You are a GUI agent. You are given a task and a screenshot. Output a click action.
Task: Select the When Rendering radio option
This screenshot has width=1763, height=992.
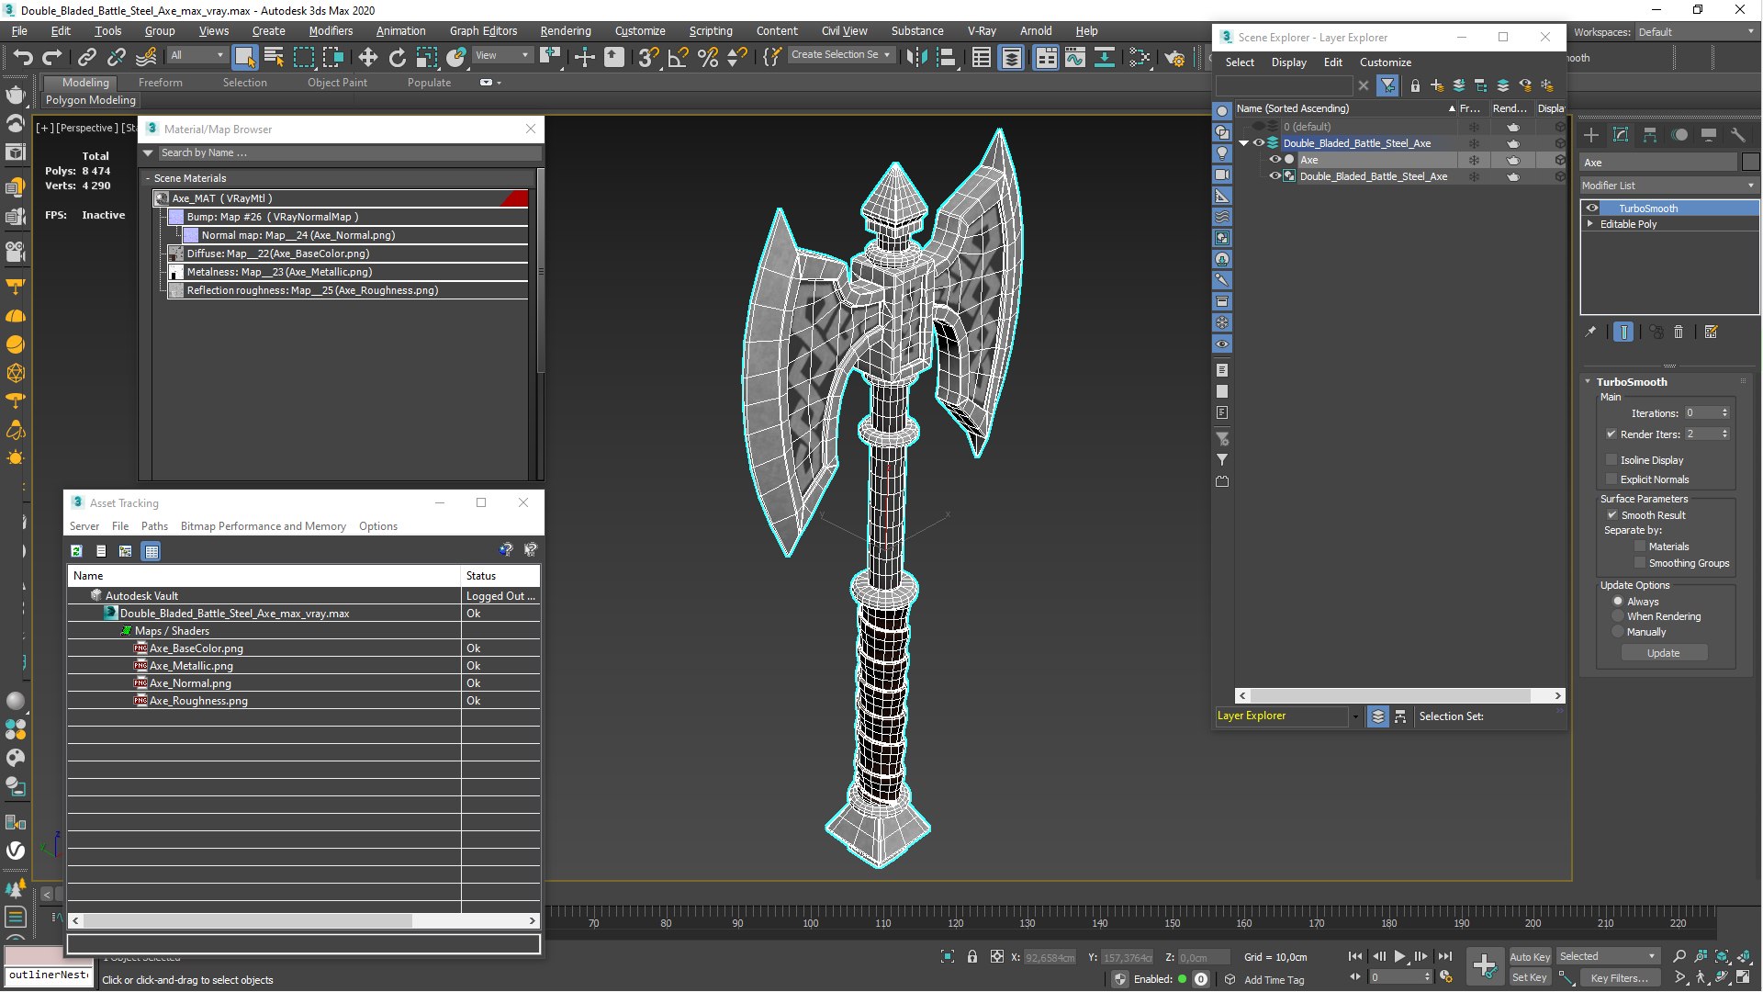(1618, 616)
